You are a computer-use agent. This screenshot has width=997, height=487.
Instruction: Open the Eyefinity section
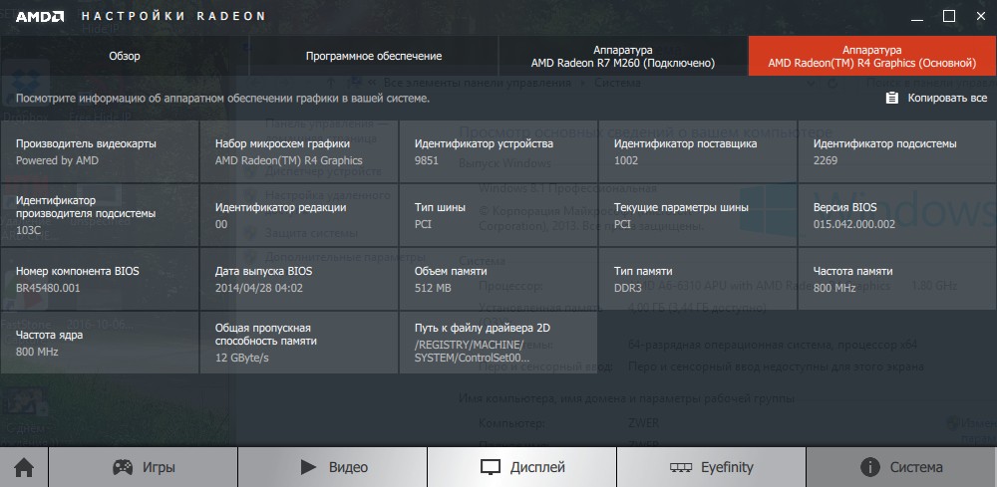(x=711, y=466)
